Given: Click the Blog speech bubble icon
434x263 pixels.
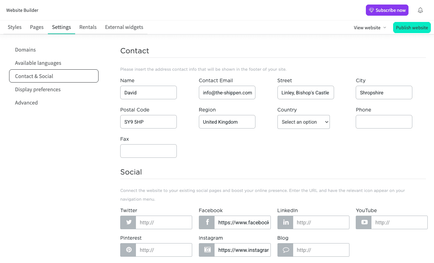Looking at the screenshot, I should coord(285,250).
